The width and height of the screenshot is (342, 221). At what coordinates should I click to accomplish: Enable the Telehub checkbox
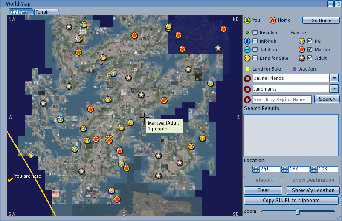pyautogui.click(x=255, y=50)
